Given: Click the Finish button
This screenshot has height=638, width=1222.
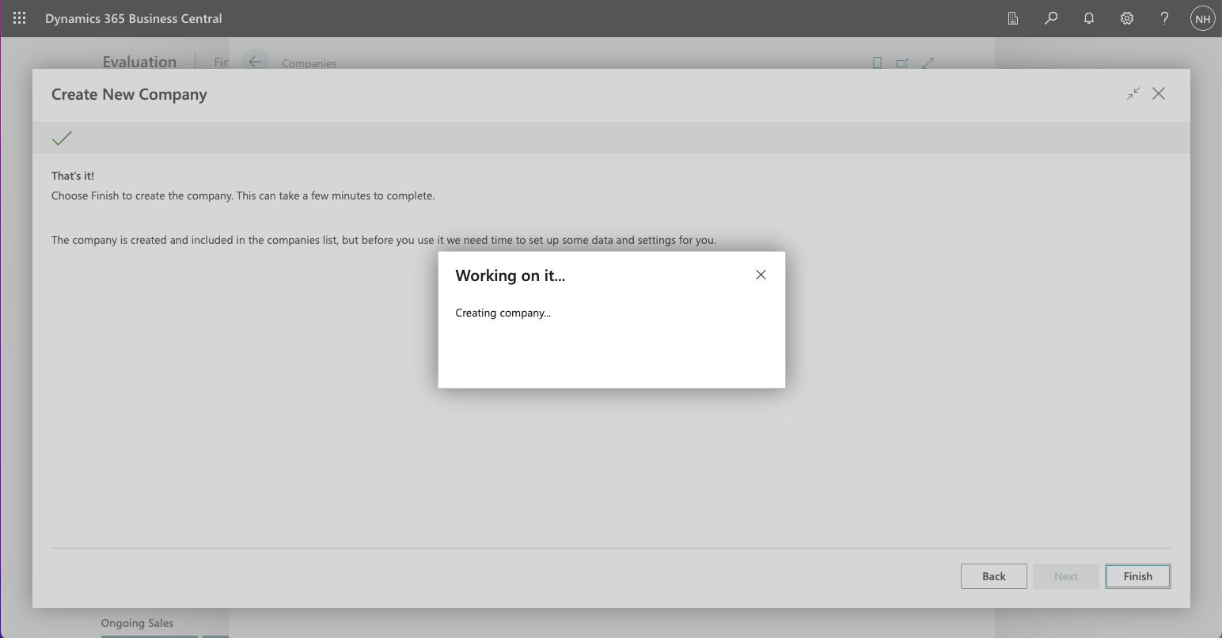Looking at the screenshot, I should click(x=1138, y=576).
